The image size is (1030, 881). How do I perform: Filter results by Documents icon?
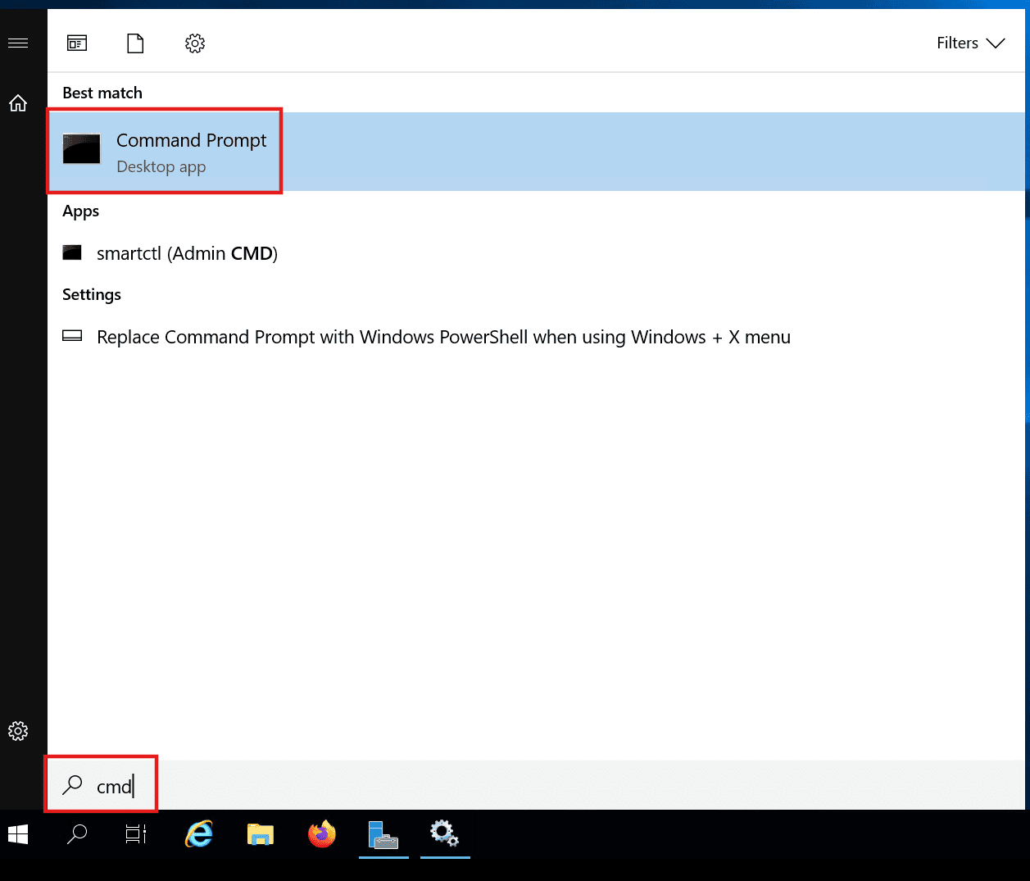click(x=135, y=43)
